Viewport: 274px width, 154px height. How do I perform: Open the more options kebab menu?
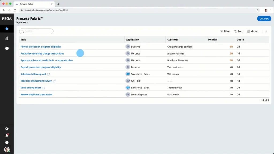(266, 31)
